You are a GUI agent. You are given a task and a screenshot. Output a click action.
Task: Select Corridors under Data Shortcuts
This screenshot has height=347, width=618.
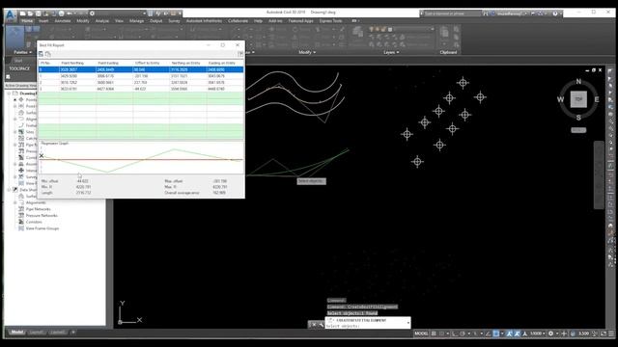(34, 222)
